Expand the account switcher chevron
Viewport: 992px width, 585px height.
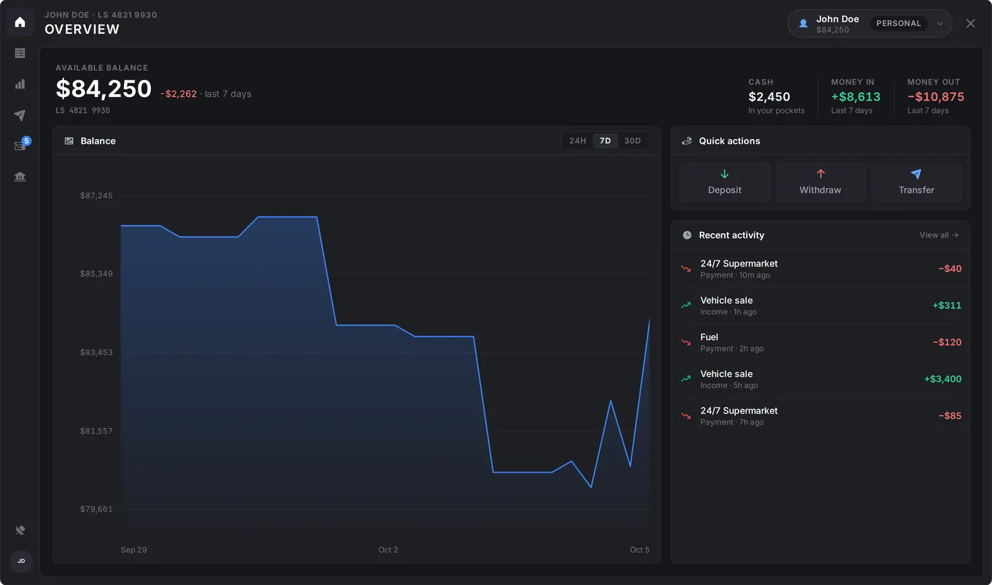coord(940,23)
